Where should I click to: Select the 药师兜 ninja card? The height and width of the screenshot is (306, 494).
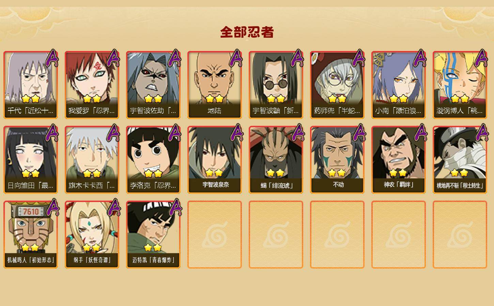point(337,85)
